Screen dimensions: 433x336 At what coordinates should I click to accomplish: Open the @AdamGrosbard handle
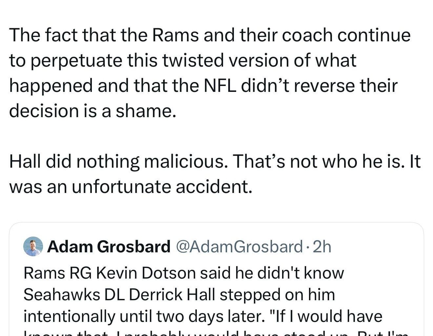[239, 247]
